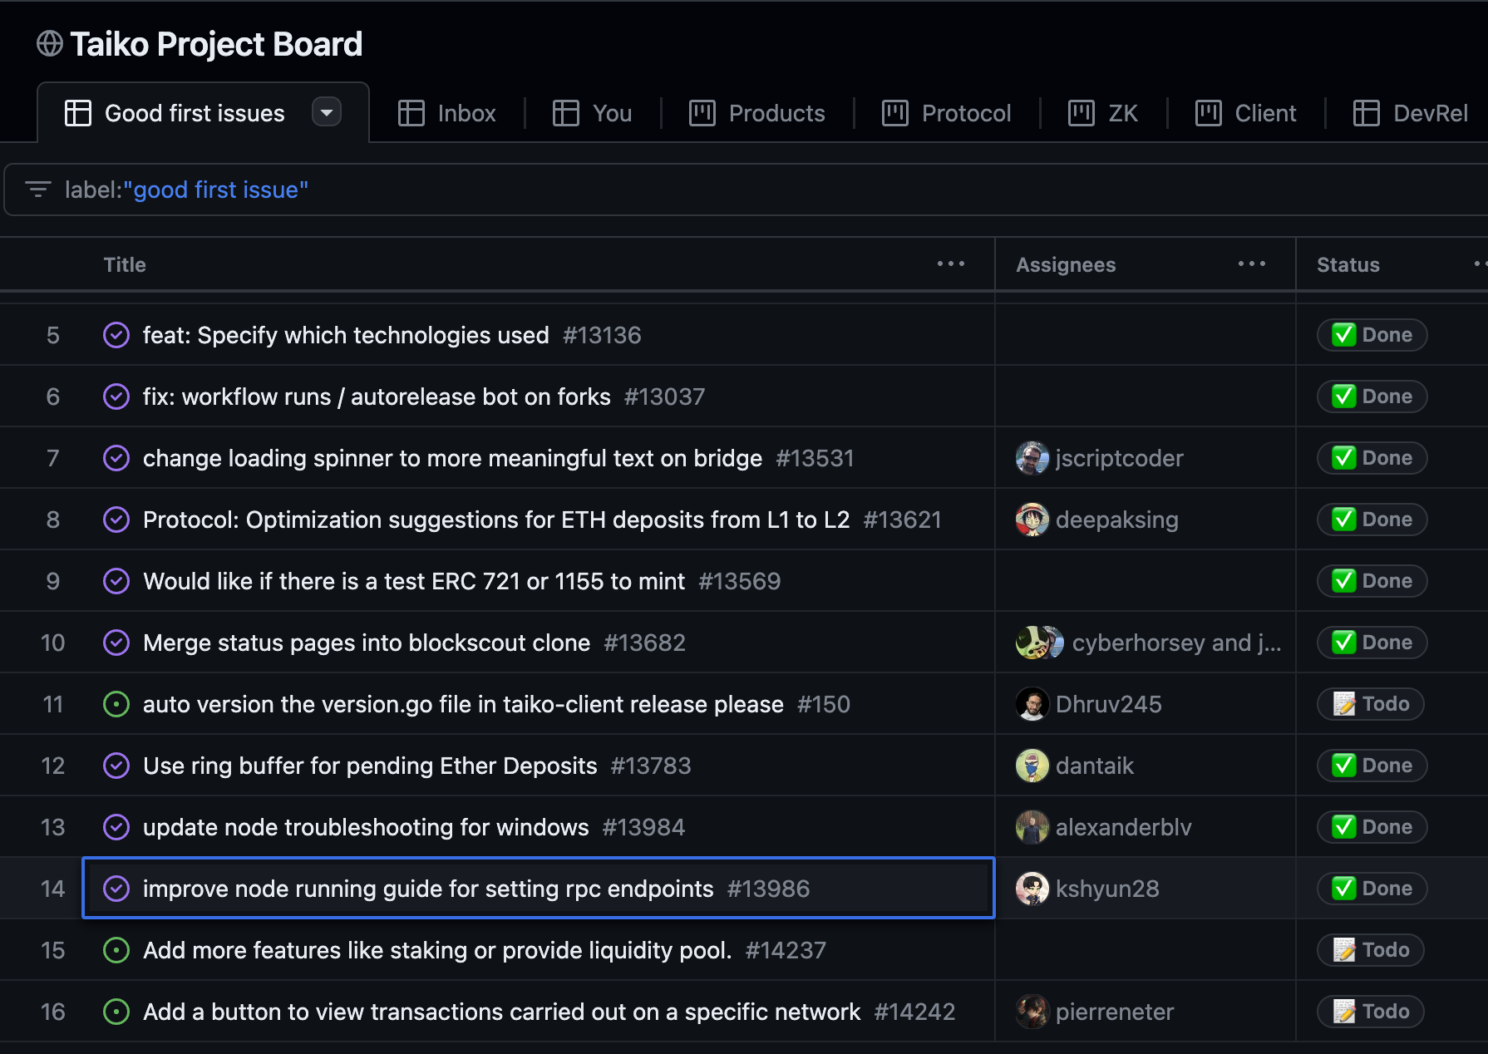The width and height of the screenshot is (1488, 1054).
Task: Open the Products board tab
Action: coord(757,113)
